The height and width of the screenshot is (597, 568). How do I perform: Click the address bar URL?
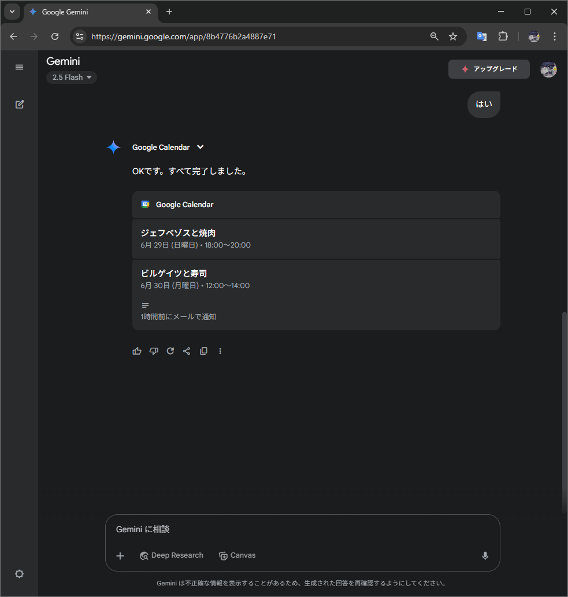coord(184,36)
